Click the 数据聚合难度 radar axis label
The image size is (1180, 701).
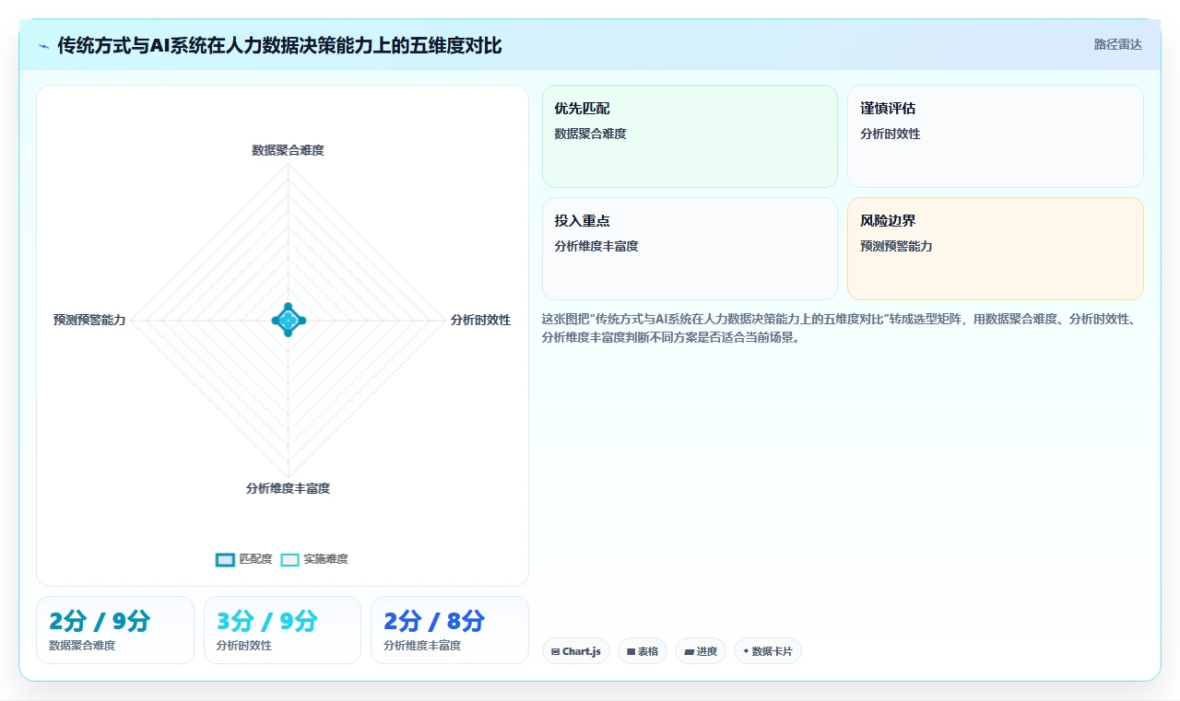[288, 150]
